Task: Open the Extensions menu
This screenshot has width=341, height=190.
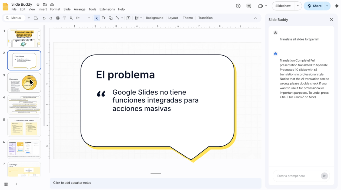Action: tap(107, 9)
